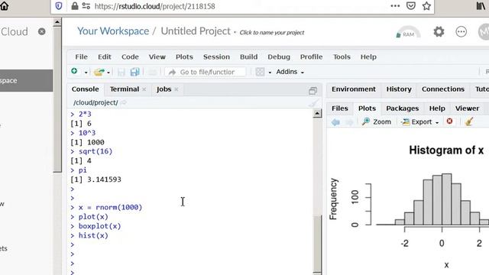Screen dimensions: 489x275
Task: Click the console scrollbar up arrow
Action: coord(317,114)
